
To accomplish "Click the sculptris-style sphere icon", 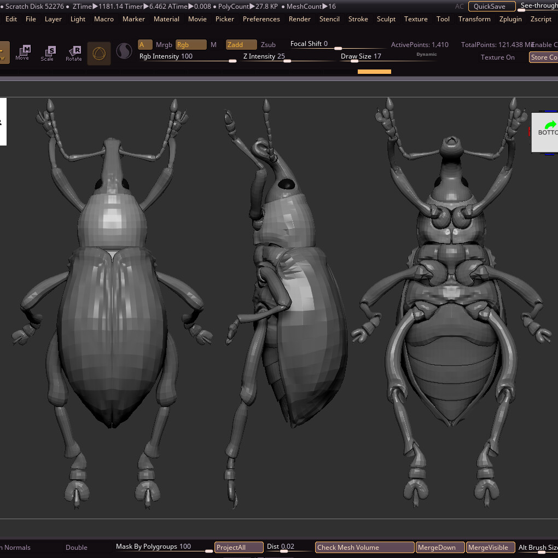I will [x=124, y=53].
